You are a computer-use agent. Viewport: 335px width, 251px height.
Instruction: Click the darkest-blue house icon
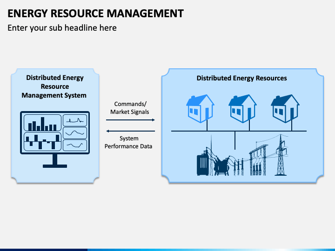point(285,109)
